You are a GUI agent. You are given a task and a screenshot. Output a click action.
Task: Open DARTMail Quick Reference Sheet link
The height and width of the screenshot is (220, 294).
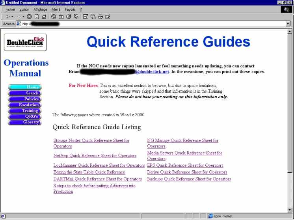point(97,179)
